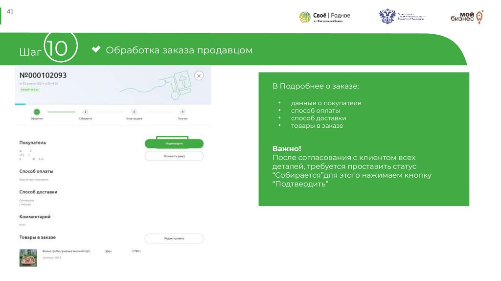Click the Отменить заказ button
The width and height of the screenshot is (501, 281).
[x=174, y=156]
